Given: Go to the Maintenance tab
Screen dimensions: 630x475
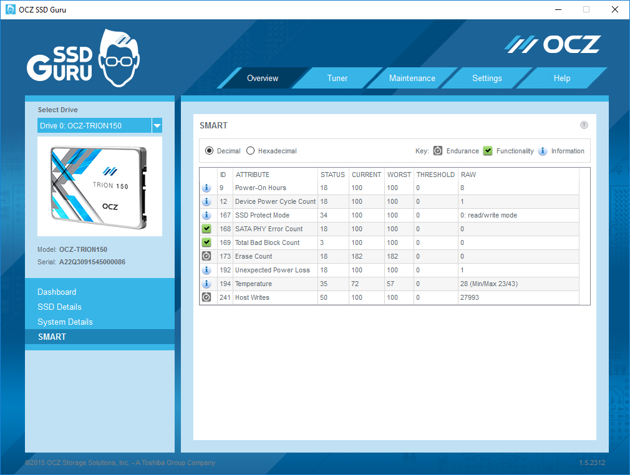Looking at the screenshot, I should [x=412, y=79].
